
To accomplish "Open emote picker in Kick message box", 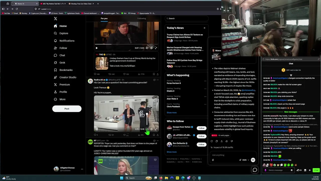I will pos(292,170).
